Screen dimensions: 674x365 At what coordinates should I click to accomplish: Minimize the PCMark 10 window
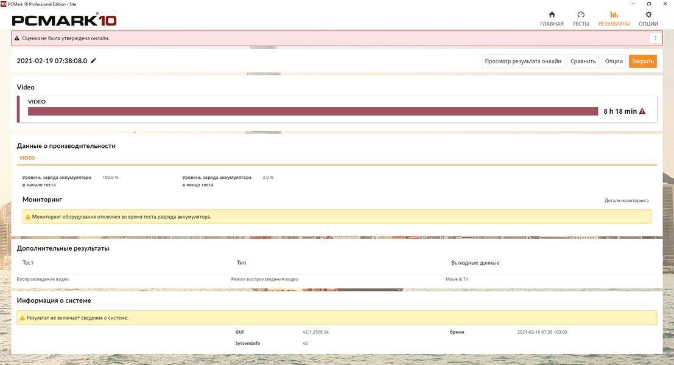pos(633,4)
